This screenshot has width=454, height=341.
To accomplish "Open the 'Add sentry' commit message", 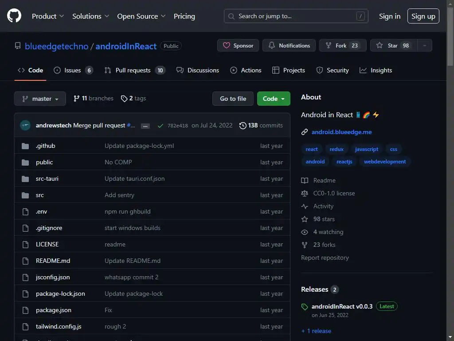I will 119,195.
